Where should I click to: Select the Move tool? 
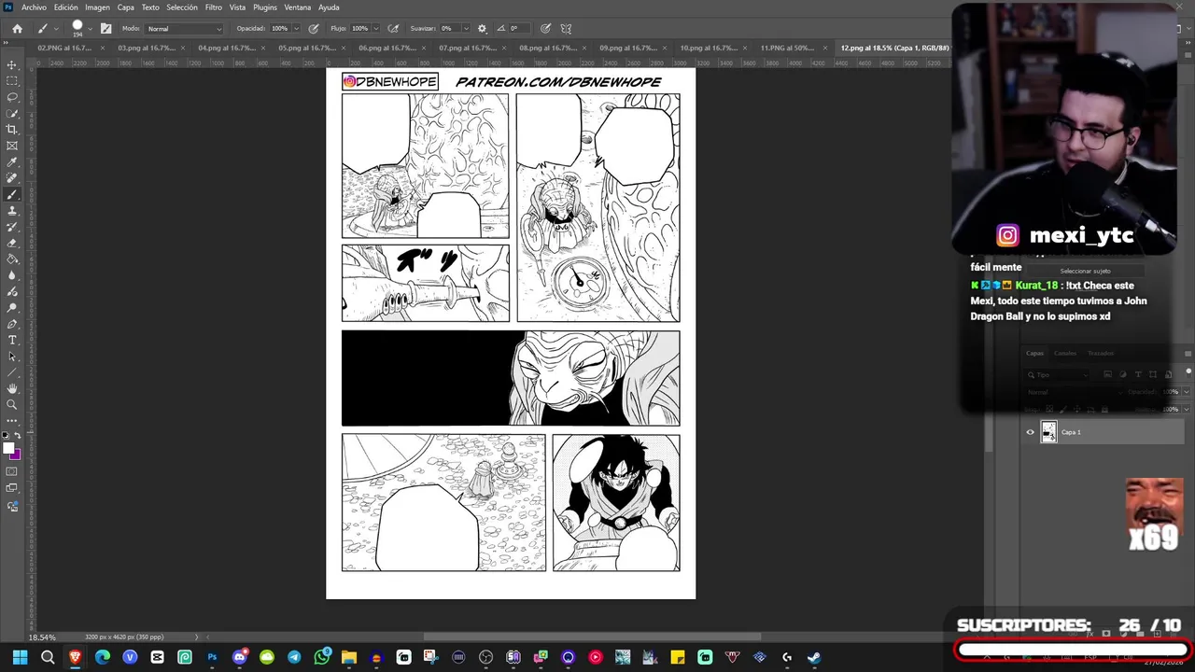(12, 65)
